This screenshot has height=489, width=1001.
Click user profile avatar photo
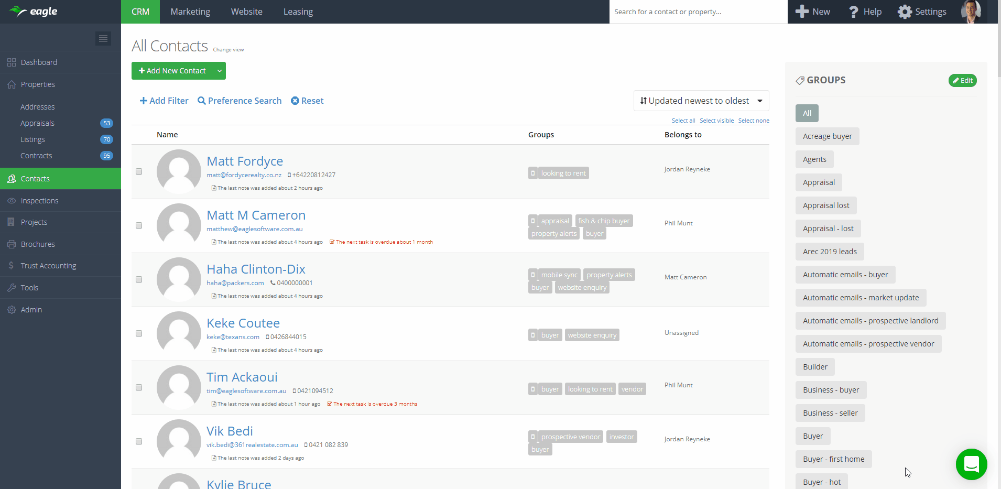[971, 12]
